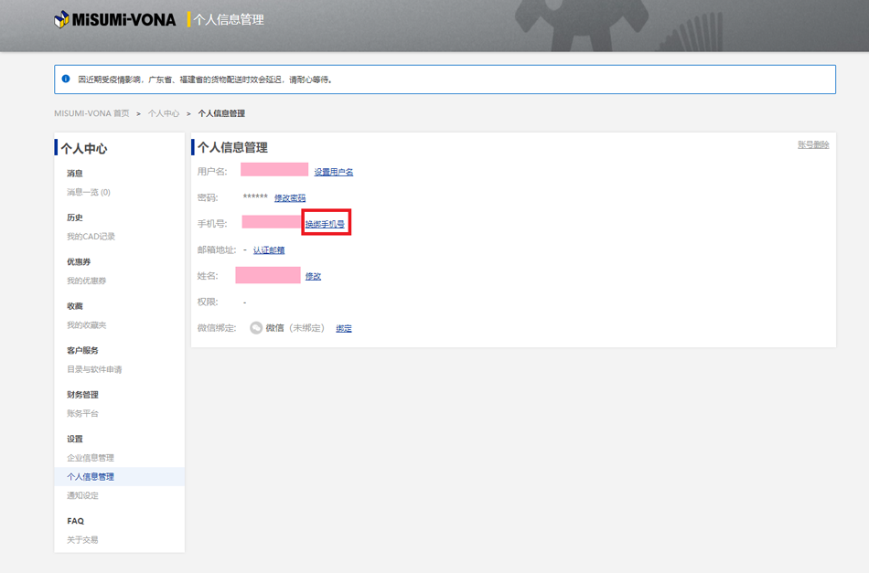The width and height of the screenshot is (869, 573).
Task: Click the WeChat icon in binding row
Action: pos(256,328)
